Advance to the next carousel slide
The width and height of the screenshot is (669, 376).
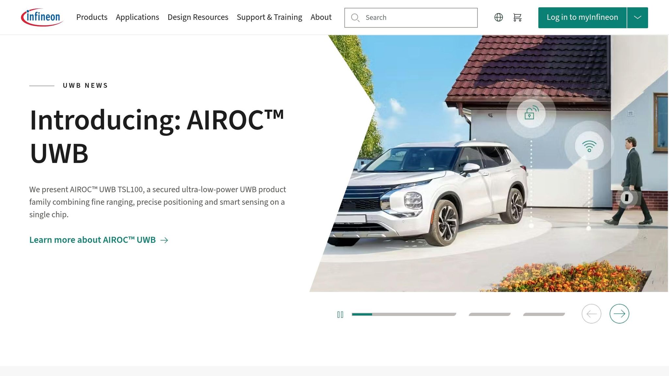pyautogui.click(x=619, y=314)
